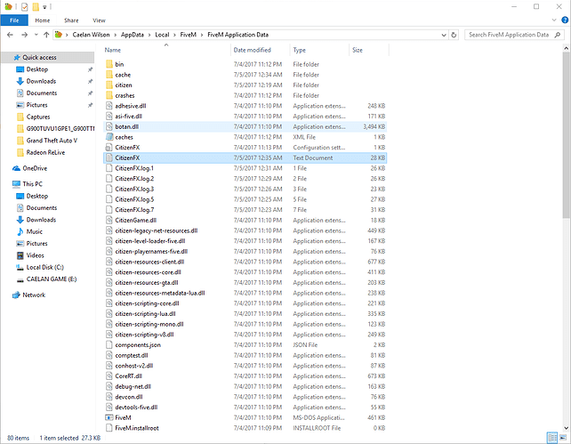
Task: Open the address bar history dropdown
Action: pyautogui.click(x=444, y=35)
